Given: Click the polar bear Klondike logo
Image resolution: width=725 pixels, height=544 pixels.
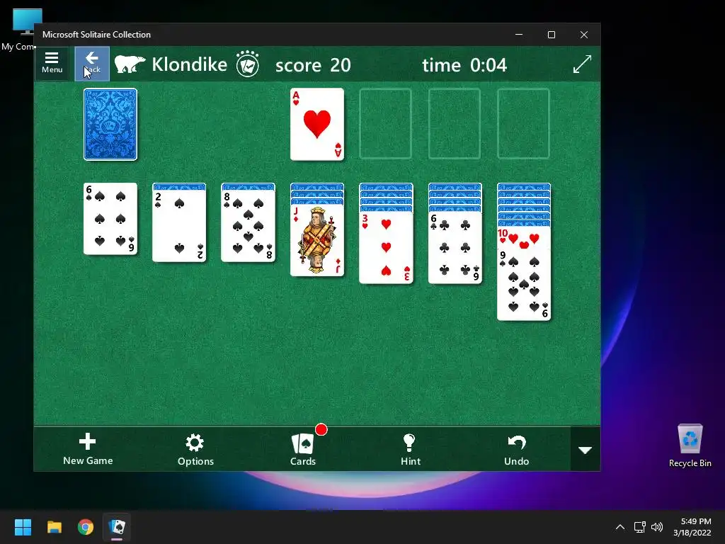Looking at the screenshot, I should point(130,64).
